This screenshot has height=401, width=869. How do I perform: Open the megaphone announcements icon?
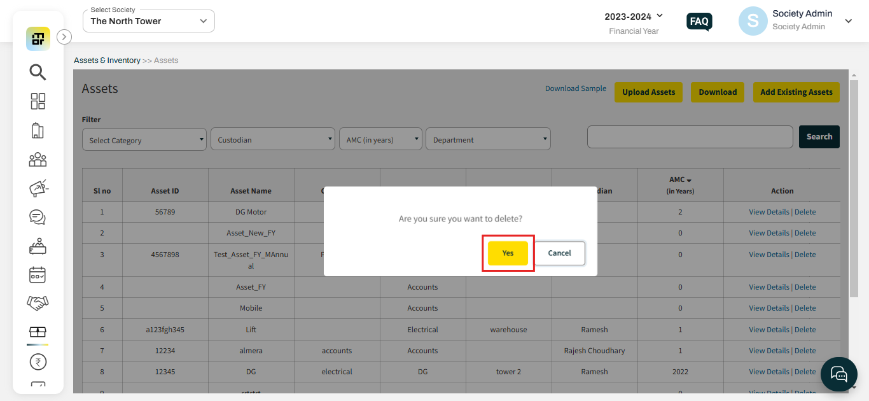click(38, 188)
